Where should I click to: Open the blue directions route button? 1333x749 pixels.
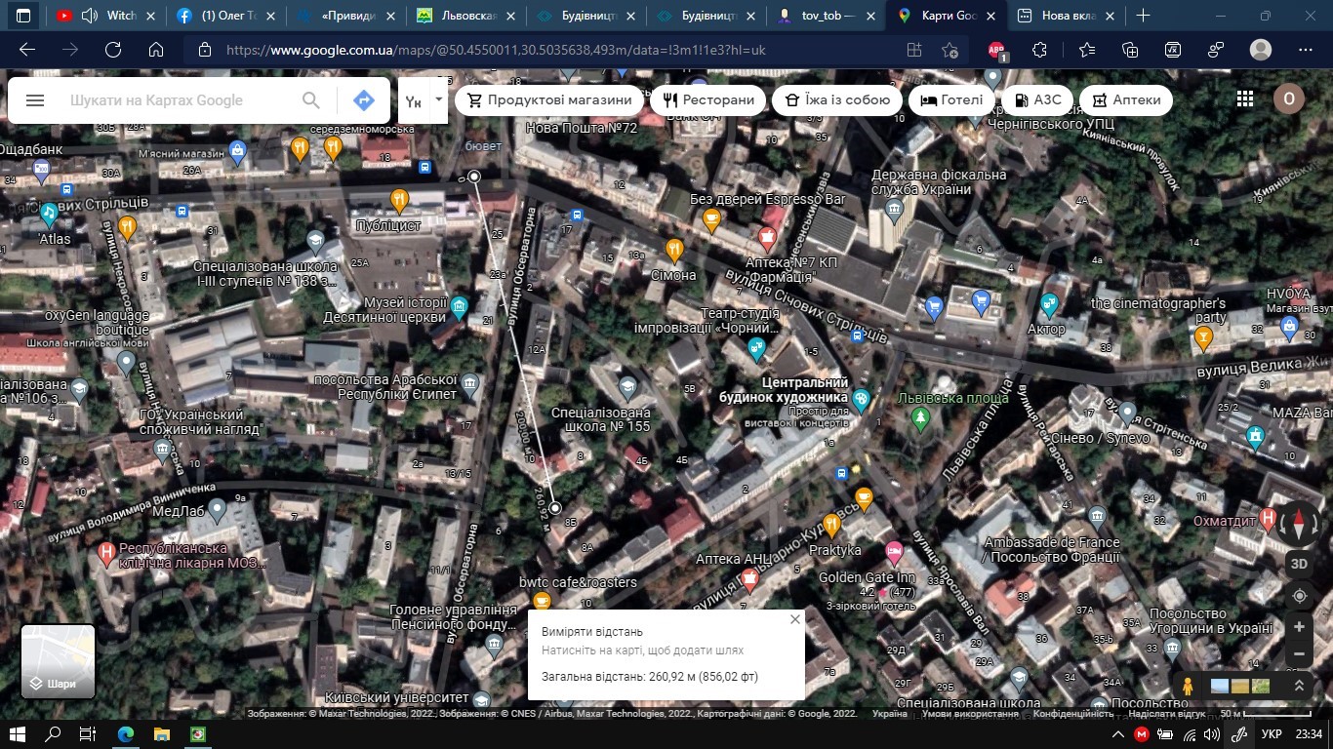coord(364,100)
